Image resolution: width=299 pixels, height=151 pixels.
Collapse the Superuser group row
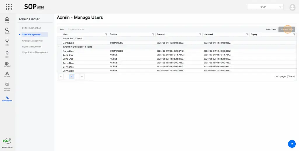pos(60,39)
